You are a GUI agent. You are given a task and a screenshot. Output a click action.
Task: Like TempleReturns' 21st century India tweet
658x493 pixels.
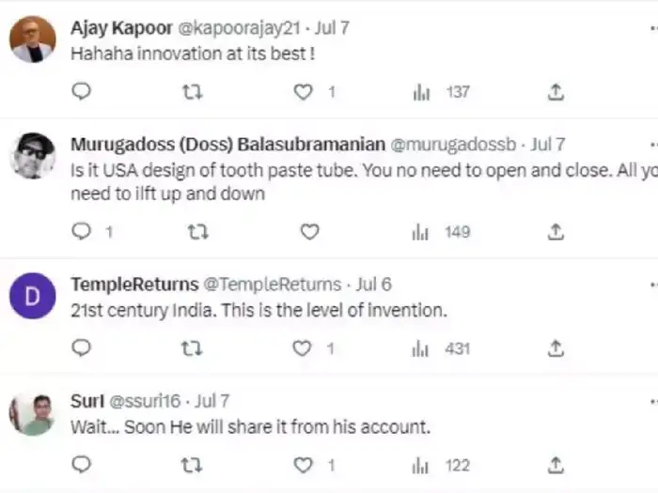click(302, 348)
